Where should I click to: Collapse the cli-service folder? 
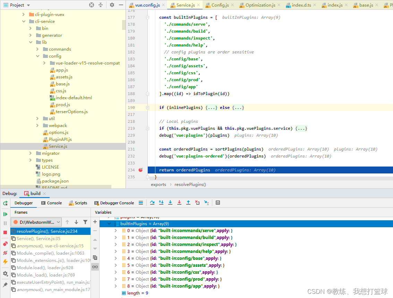pyautogui.click(x=24, y=21)
